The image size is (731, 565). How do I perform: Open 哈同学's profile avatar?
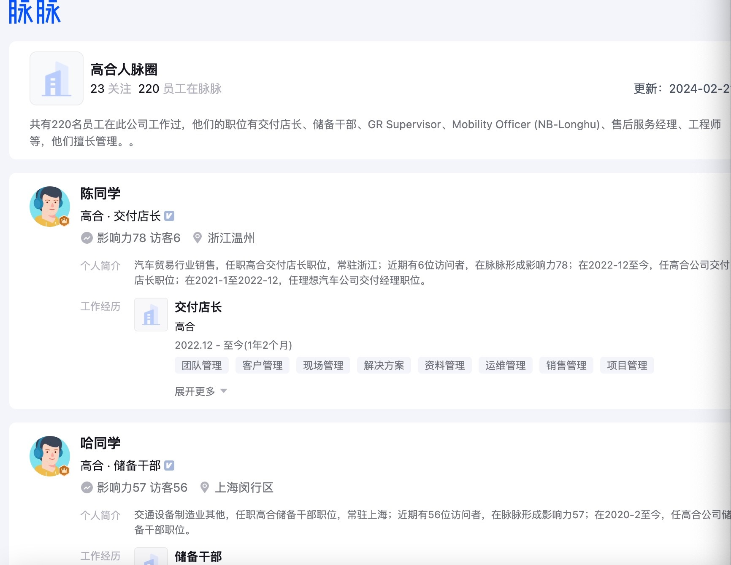tap(50, 456)
